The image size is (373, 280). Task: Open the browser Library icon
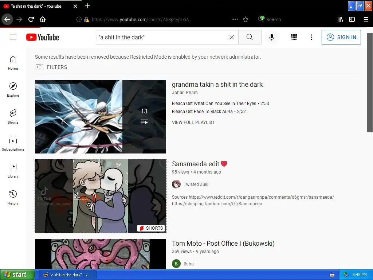click(340, 20)
